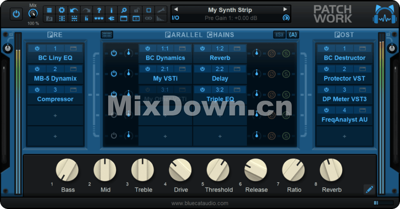Solo the first parallel chain

pos(286,53)
